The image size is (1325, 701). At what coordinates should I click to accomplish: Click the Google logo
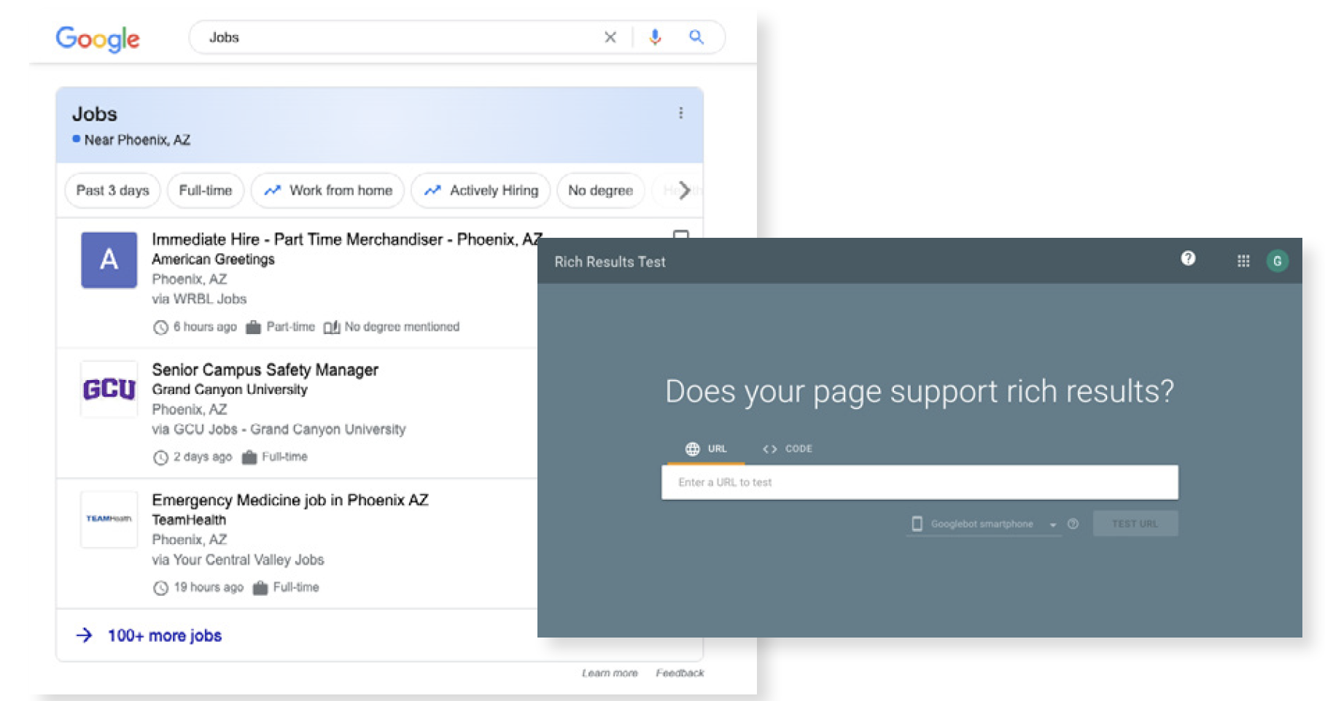(98, 39)
